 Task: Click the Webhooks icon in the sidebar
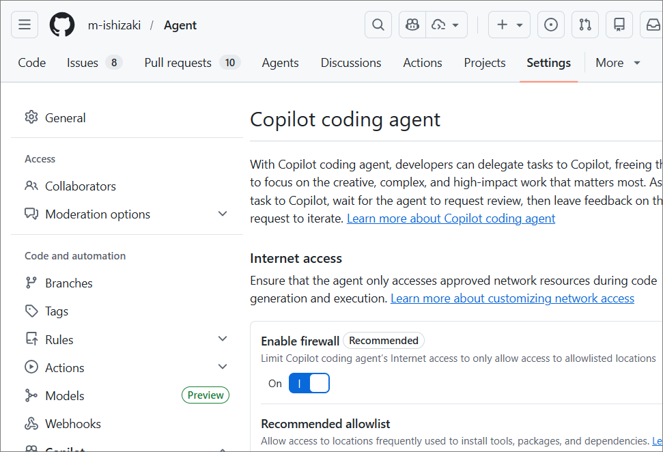[x=31, y=423]
